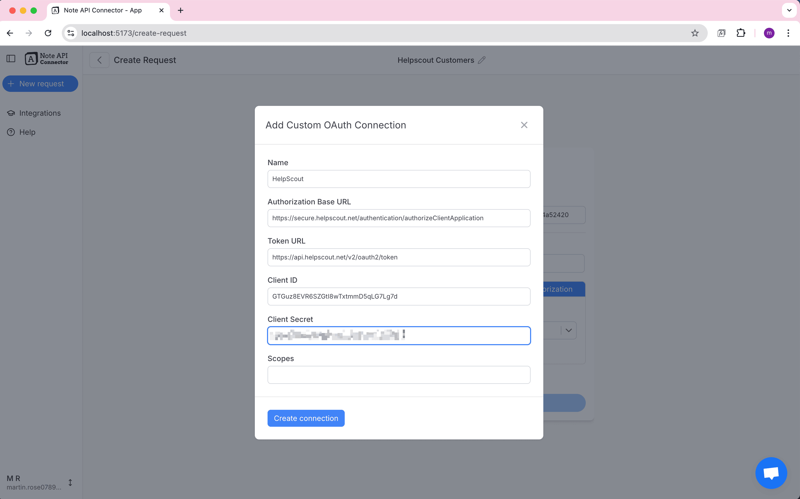The height and width of the screenshot is (499, 800).
Task: Start a New request
Action: tap(40, 84)
